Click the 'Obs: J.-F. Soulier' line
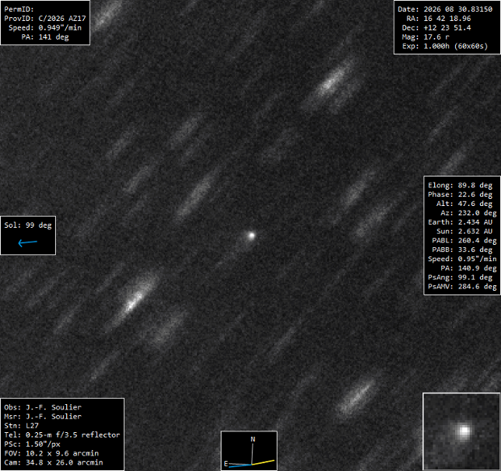Screen dimensions: 501x471 (x=43, y=407)
